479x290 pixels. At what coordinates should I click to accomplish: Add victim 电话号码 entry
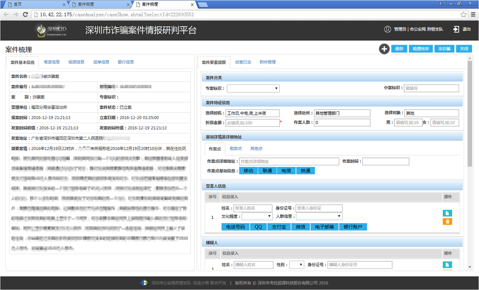pyautogui.click(x=236, y=227)
